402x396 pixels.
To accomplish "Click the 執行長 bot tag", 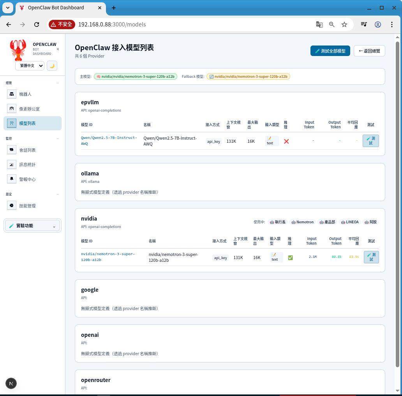I will 277,222.
